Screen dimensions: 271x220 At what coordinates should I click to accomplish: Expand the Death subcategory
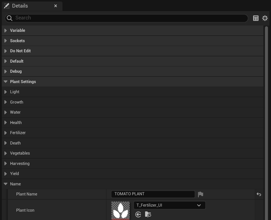pos(6,143)
